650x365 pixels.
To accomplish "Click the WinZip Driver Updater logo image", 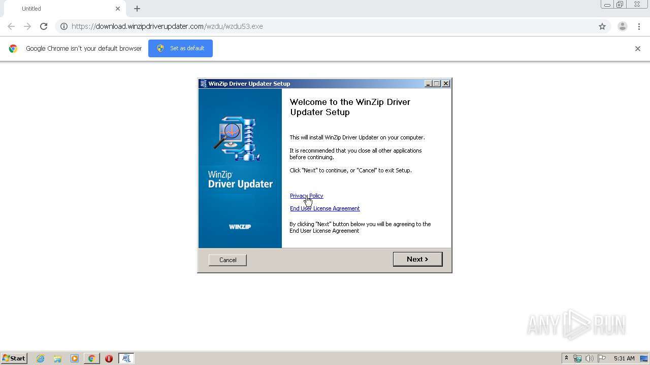I will 237,139.
